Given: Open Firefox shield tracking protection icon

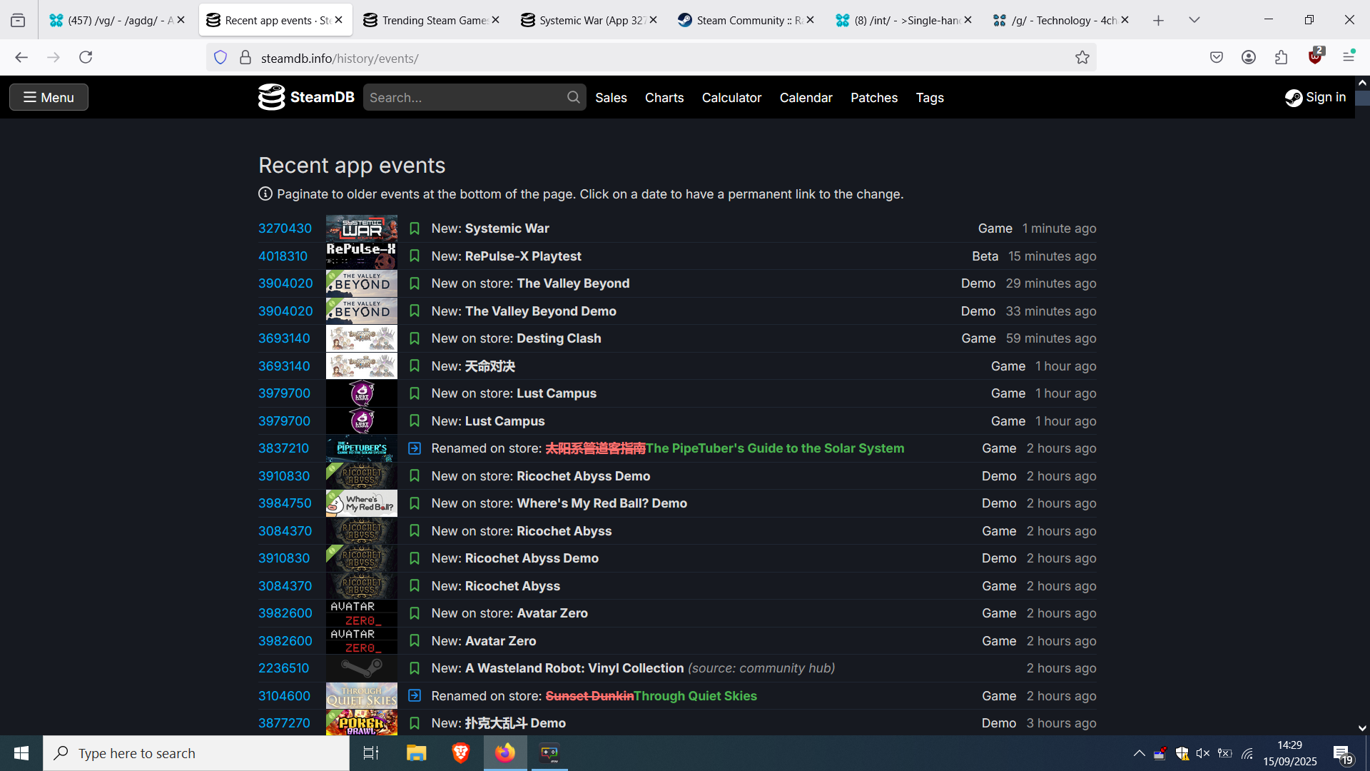Looking at the screenshot, I should [220, 58].
